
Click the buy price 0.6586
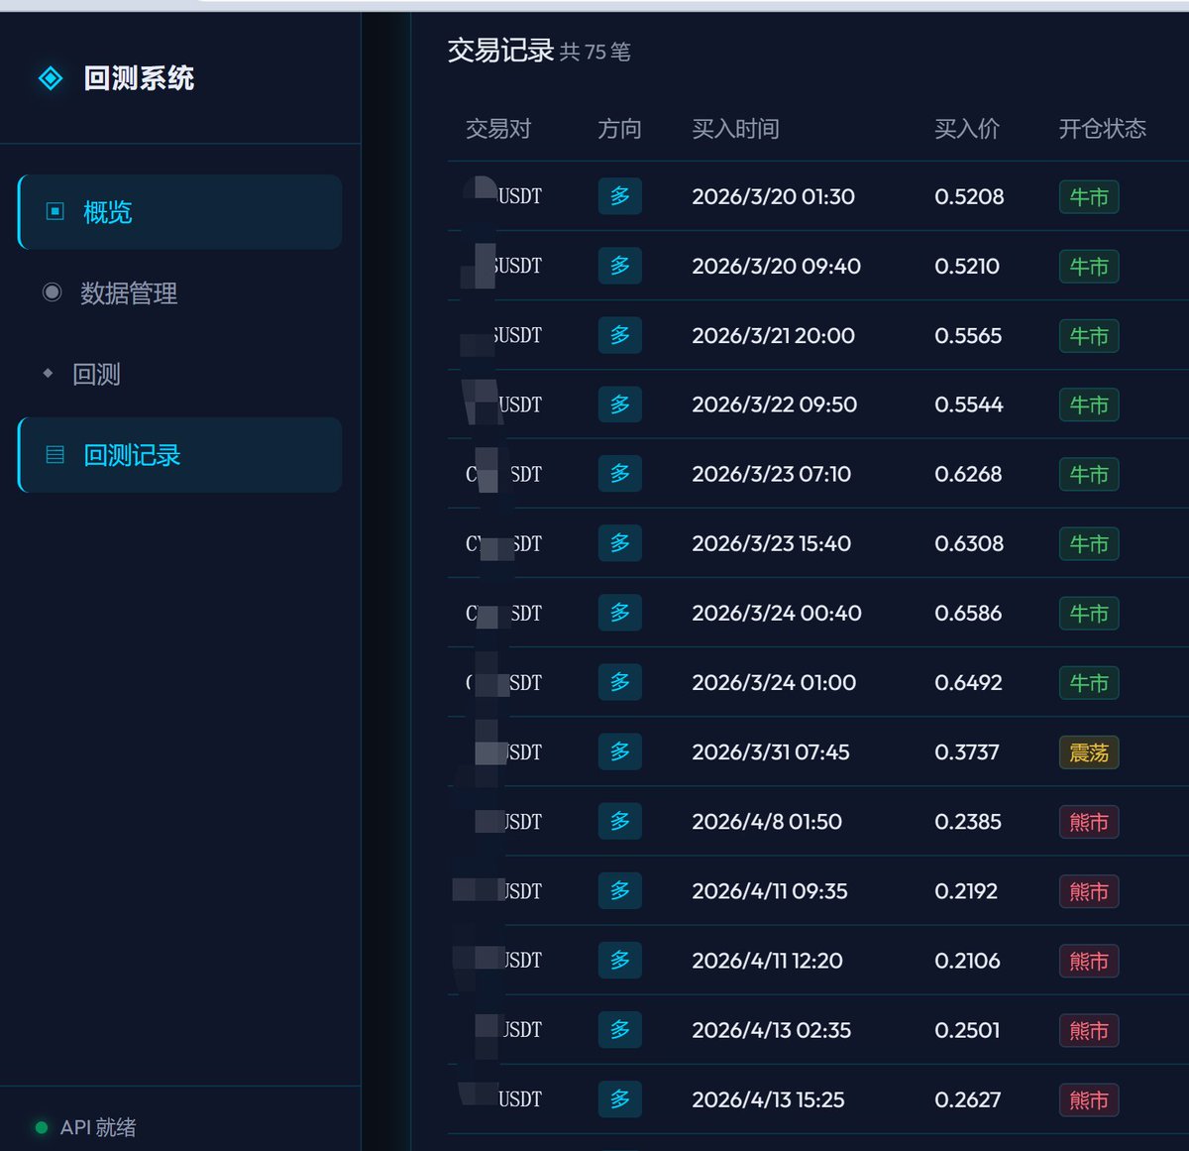(x=968, y=613)
